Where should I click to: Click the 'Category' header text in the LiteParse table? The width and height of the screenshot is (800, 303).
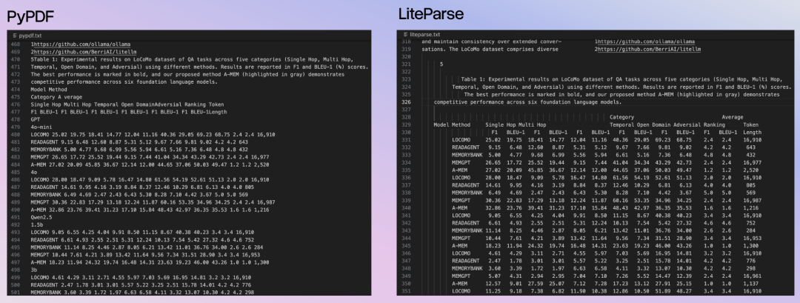[x=622, y=117]
